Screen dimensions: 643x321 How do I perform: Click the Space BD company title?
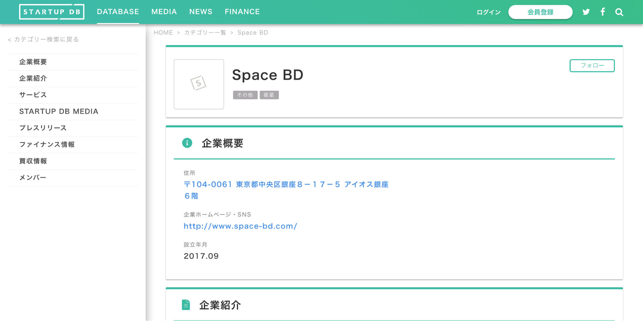tap(268, 75)
